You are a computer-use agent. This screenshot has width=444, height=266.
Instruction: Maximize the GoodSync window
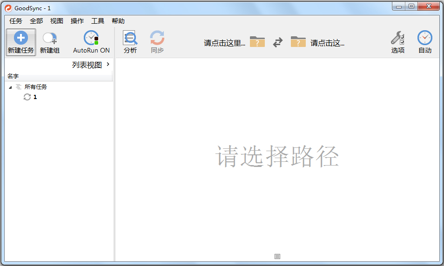[411, 6]
